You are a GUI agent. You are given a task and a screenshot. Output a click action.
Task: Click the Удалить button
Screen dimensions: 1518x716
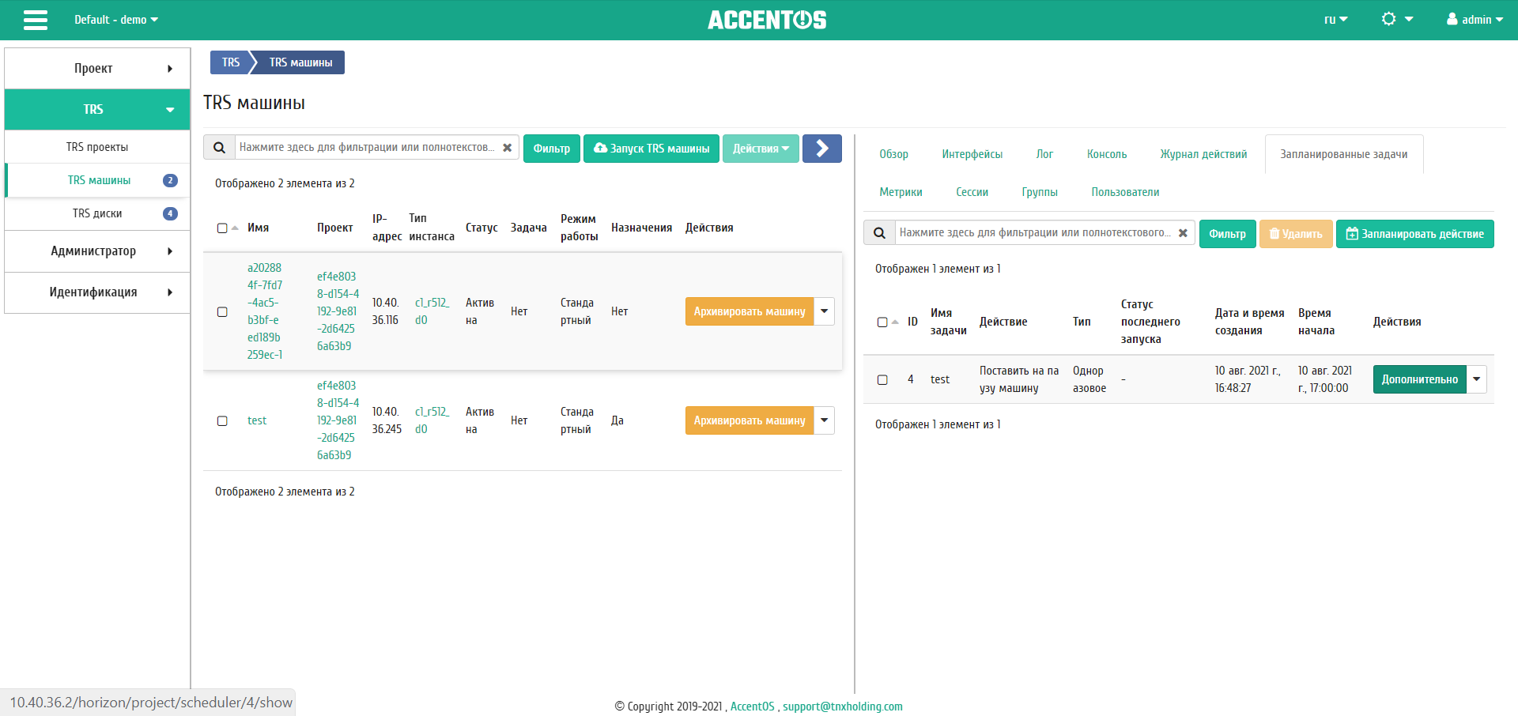click(x=1295, y=233)
